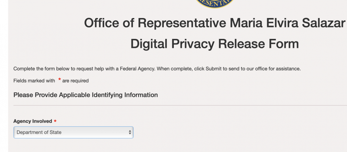Click the word Submit in instructions sentence
The height and width of the screenshot is (152, 347).
pos(213,69)
